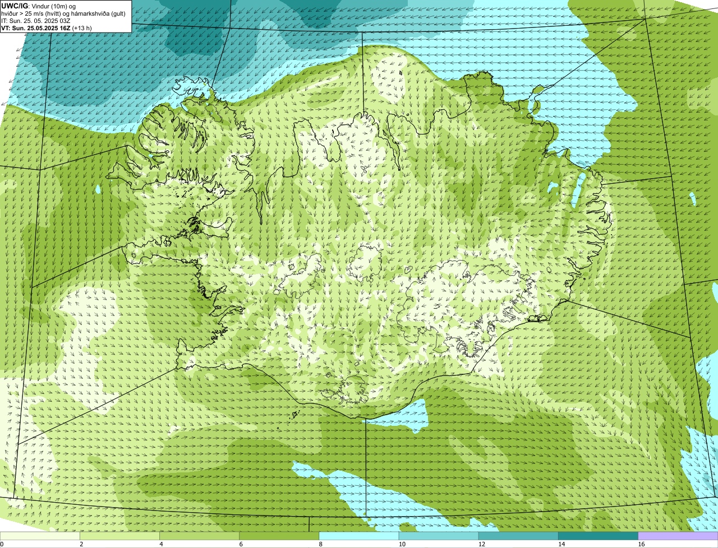The image size is (718, 548).
Task: Click the '10' label on the color scale
Action: (x=402, y=544)
